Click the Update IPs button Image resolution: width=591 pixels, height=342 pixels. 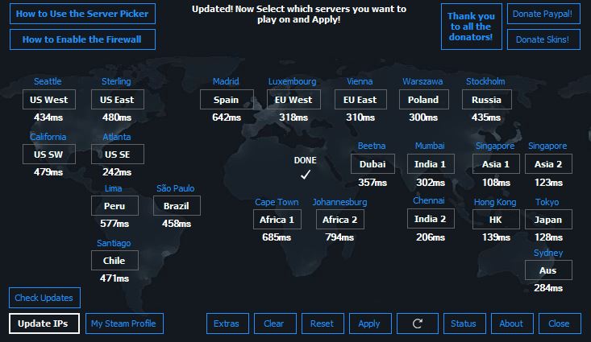[x=44, y=323]
